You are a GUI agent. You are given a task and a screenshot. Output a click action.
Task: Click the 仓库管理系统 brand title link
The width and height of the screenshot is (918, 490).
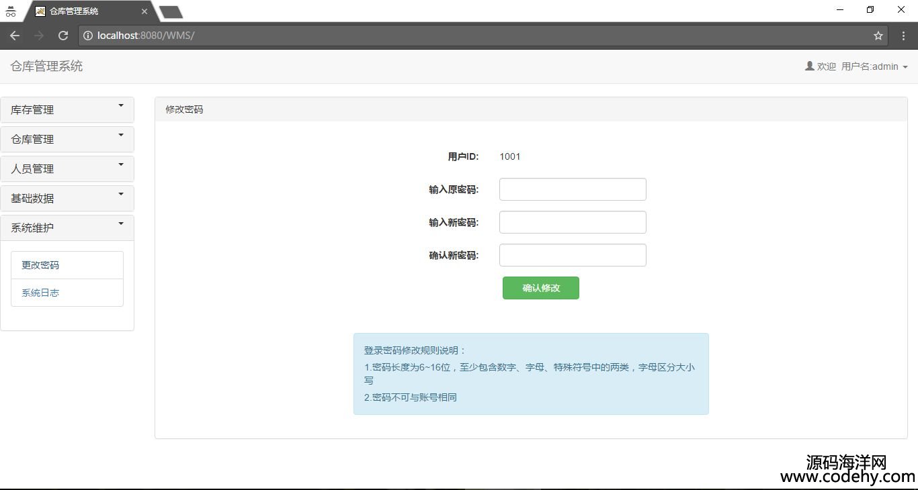tap(46, 66)
